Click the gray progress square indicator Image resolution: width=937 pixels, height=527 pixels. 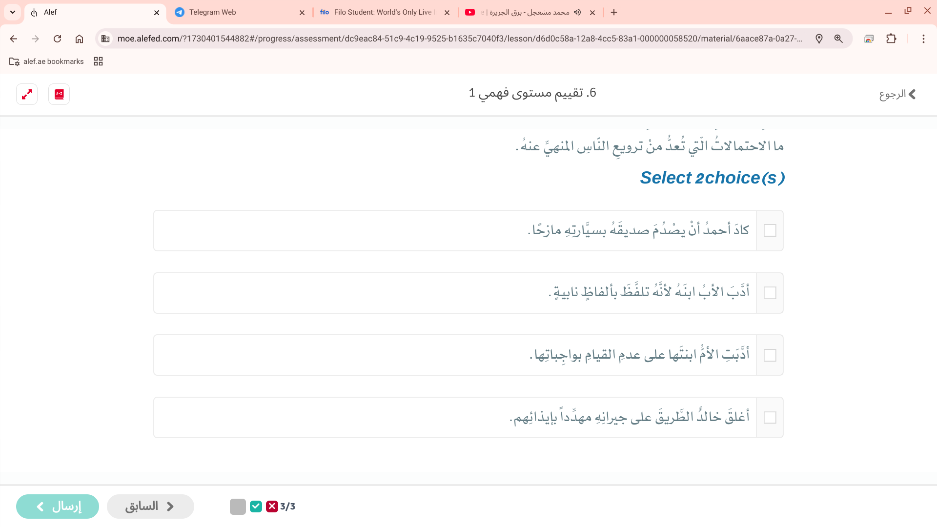(238, 507)
